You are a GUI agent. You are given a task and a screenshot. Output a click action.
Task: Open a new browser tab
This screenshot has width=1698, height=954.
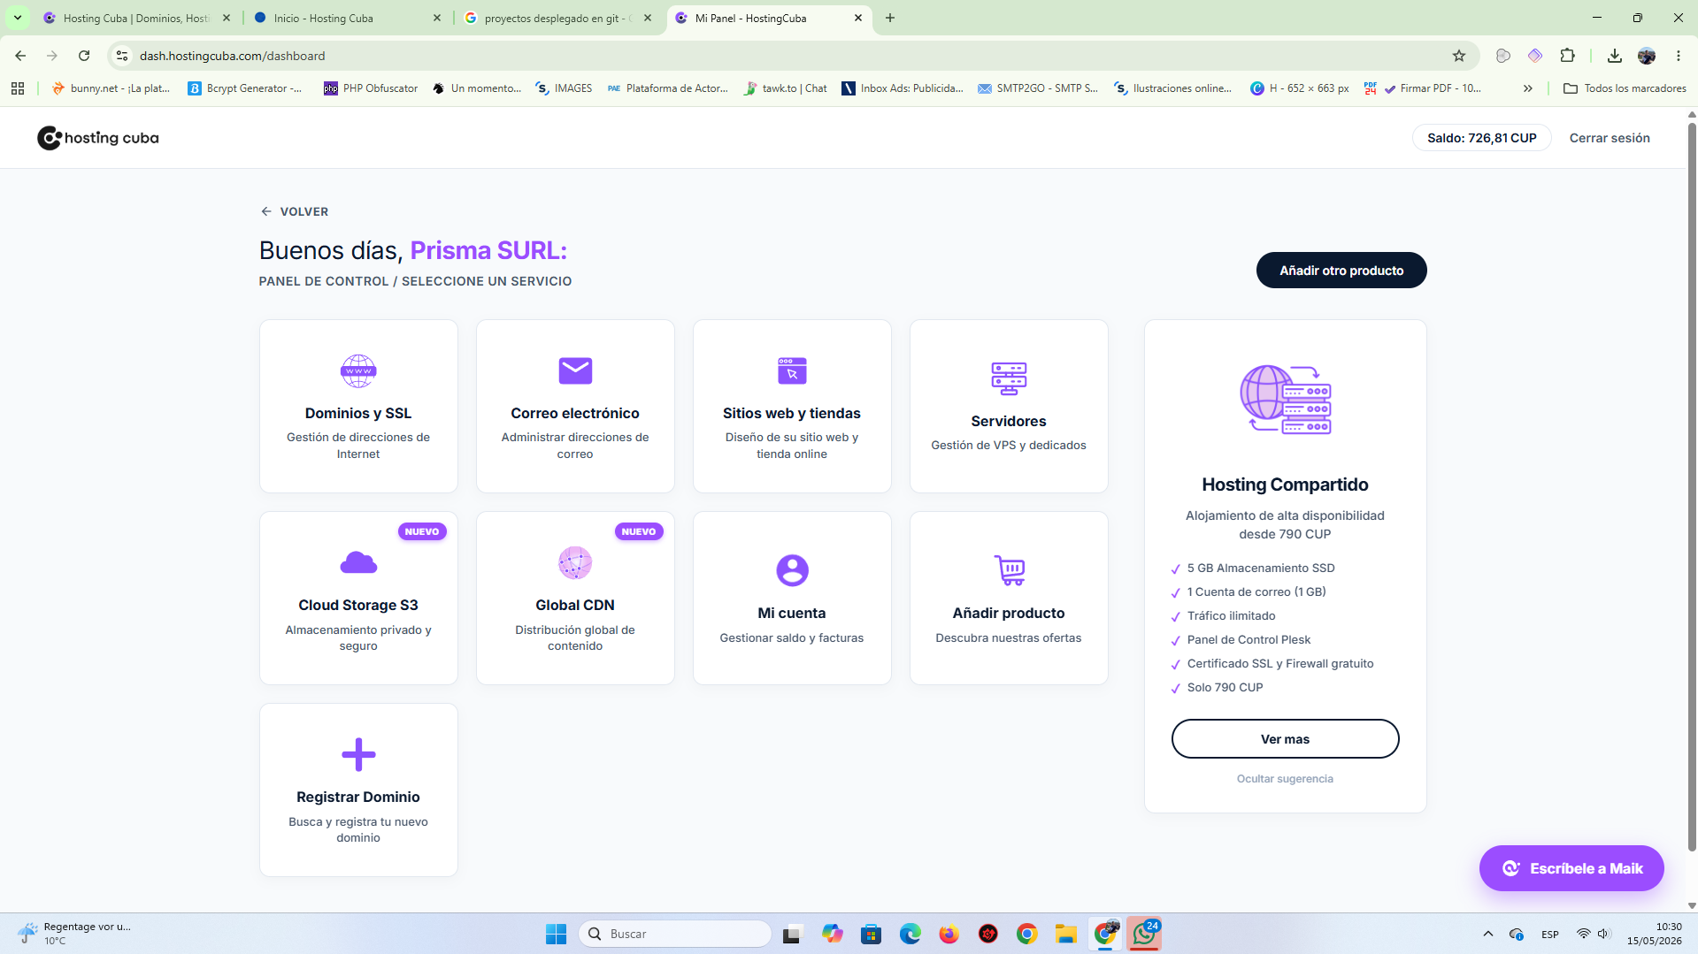point(890,18)
